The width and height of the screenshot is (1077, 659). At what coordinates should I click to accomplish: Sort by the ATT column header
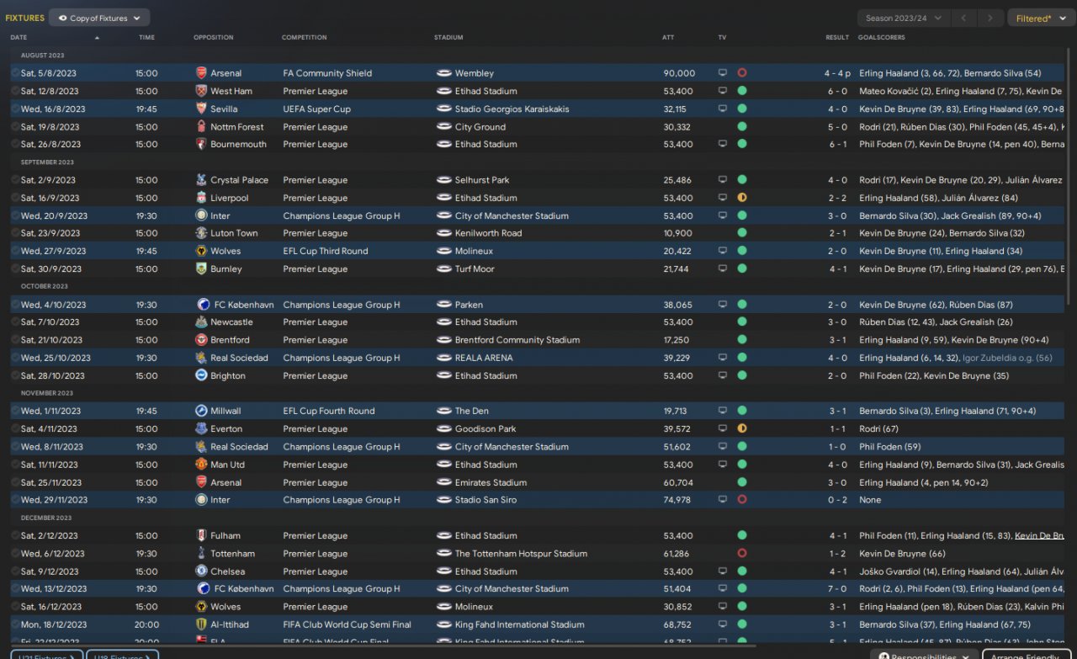(x=669, y=38)
